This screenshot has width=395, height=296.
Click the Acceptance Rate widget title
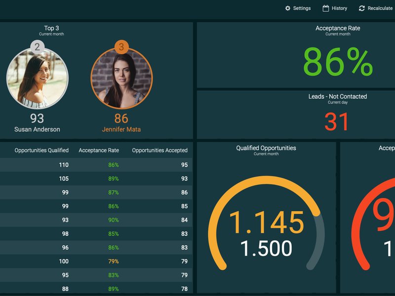coord(338,28)
